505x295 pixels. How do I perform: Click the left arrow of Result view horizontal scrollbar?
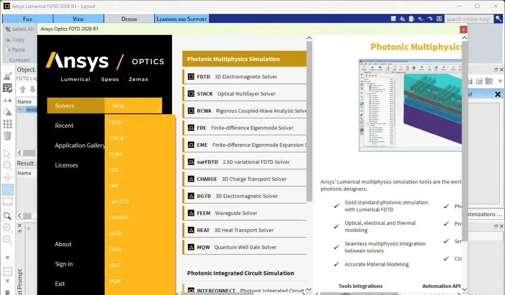pos(20,216)
